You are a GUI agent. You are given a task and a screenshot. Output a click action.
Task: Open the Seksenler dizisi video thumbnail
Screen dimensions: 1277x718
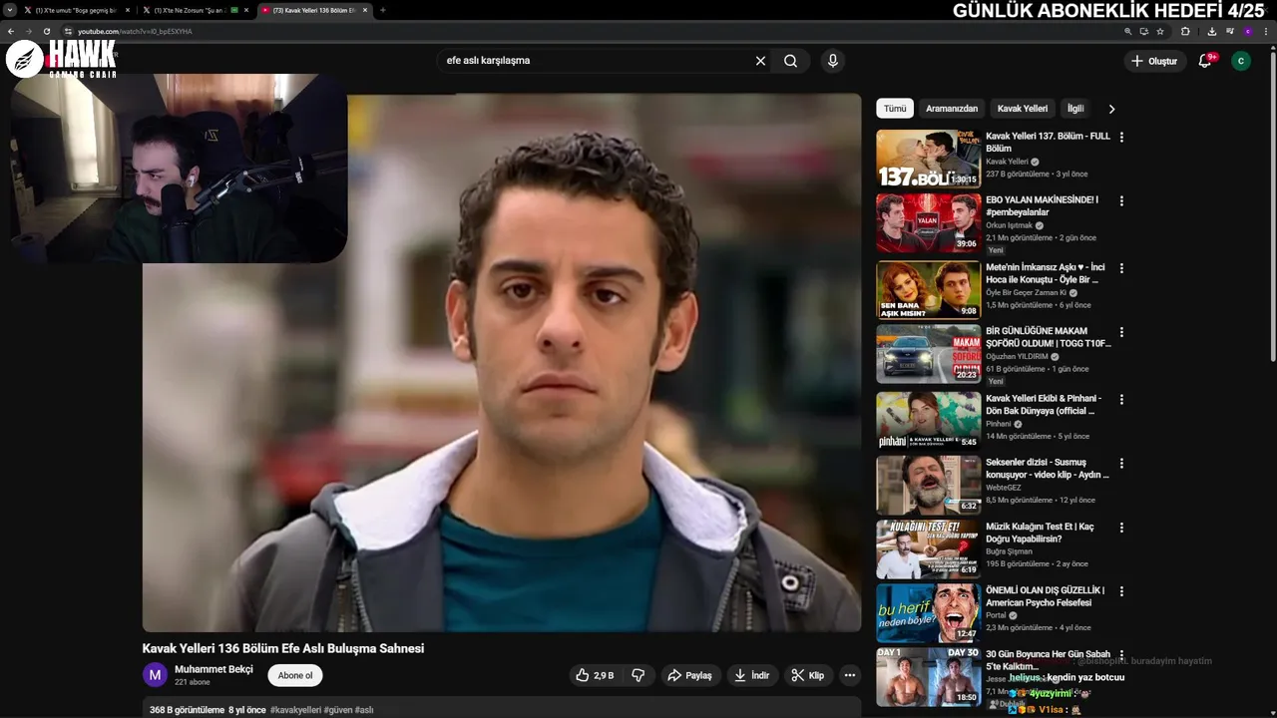coord(929,485)
